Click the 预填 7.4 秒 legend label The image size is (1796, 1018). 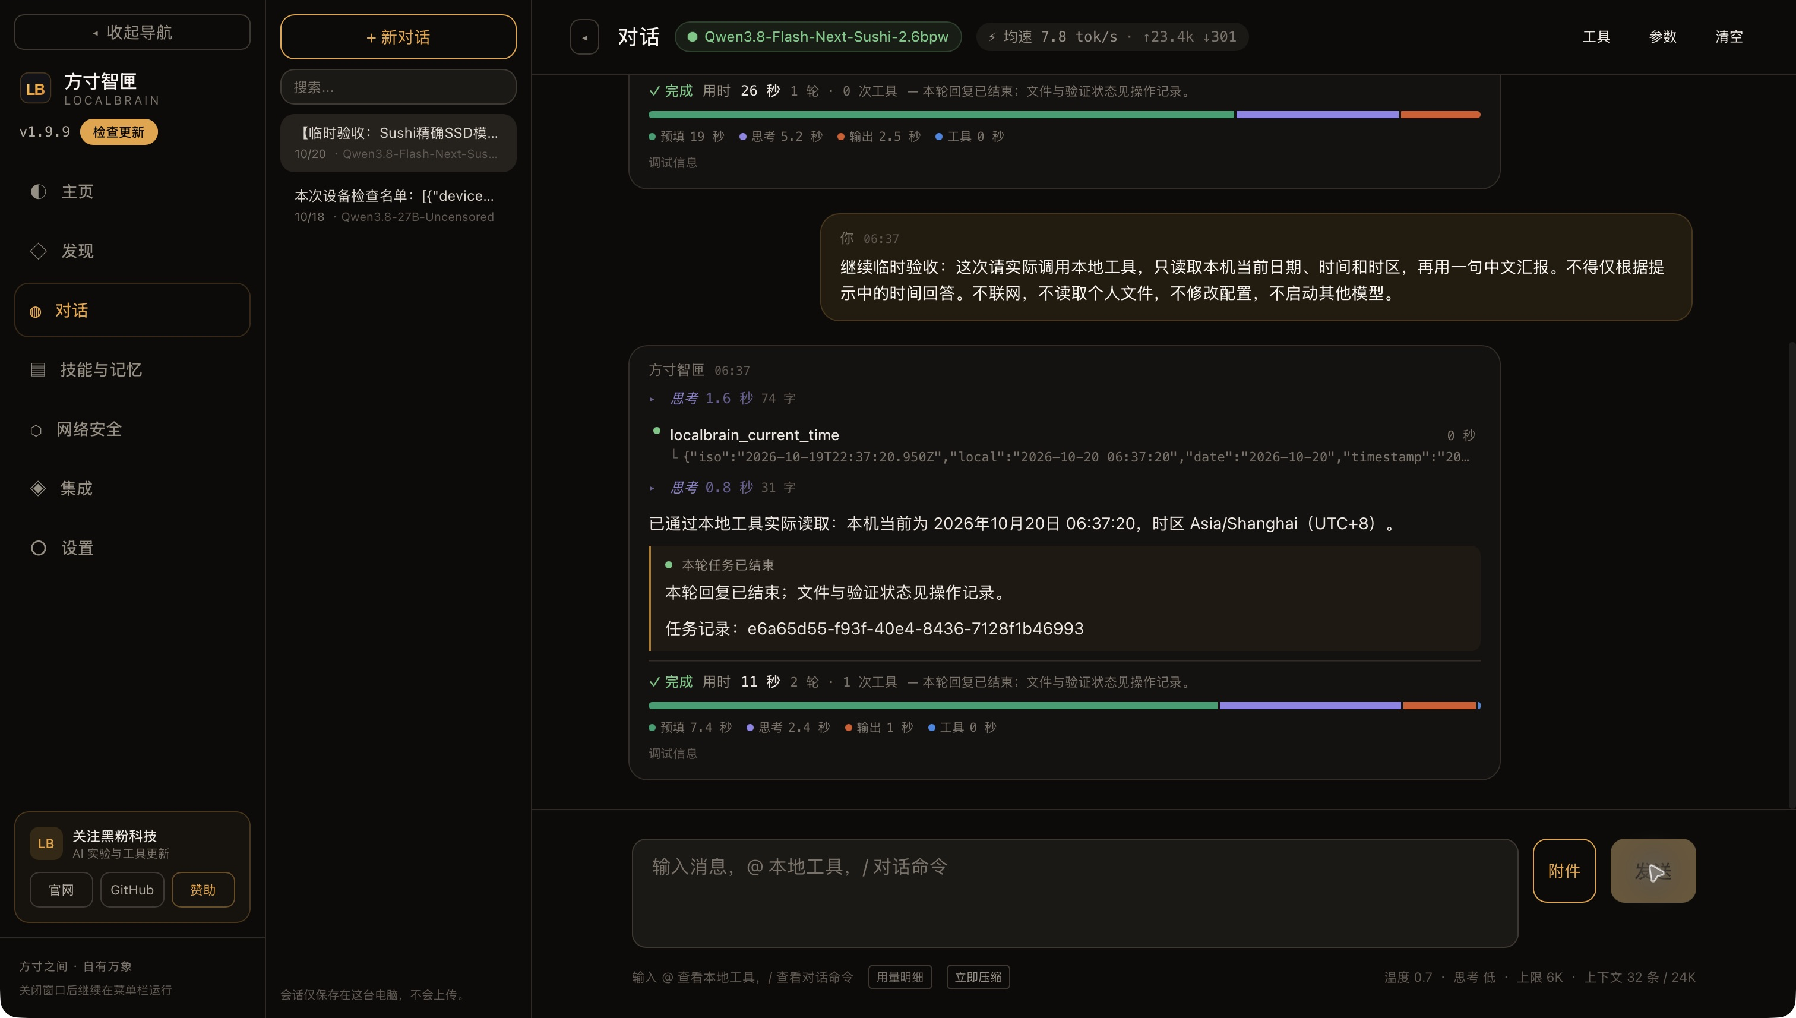(690, 728)
